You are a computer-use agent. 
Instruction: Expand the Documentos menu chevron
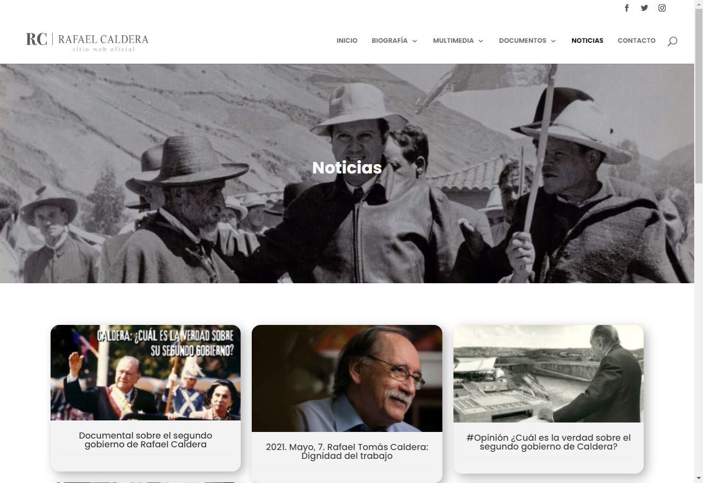click(x=553, y=41)
